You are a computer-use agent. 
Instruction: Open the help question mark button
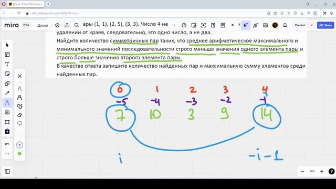[331, 171]
